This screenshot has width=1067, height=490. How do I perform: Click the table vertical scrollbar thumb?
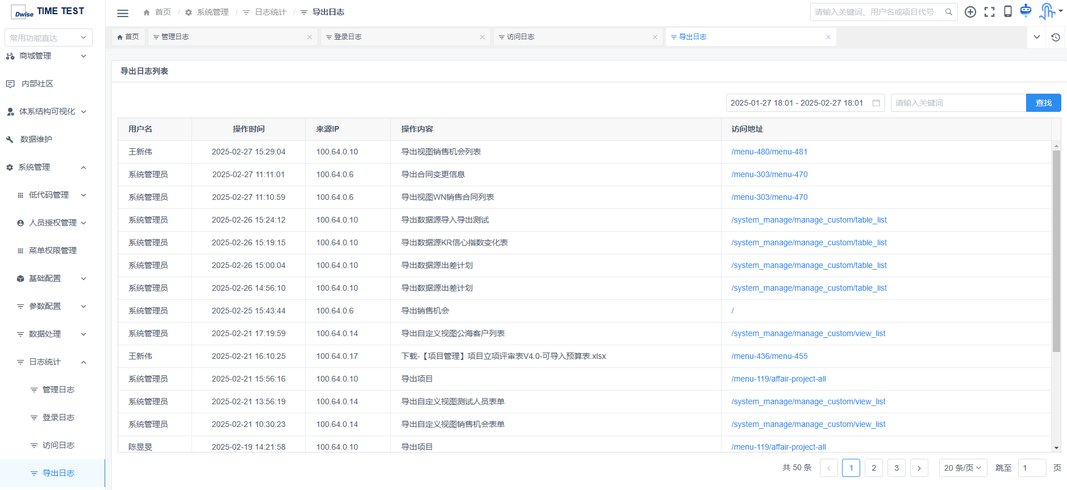(x=1056, y=252)
